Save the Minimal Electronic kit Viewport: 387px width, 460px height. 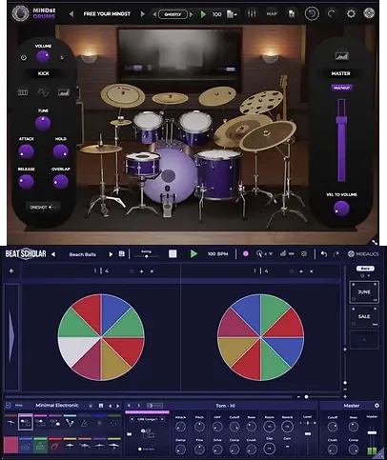101,406
